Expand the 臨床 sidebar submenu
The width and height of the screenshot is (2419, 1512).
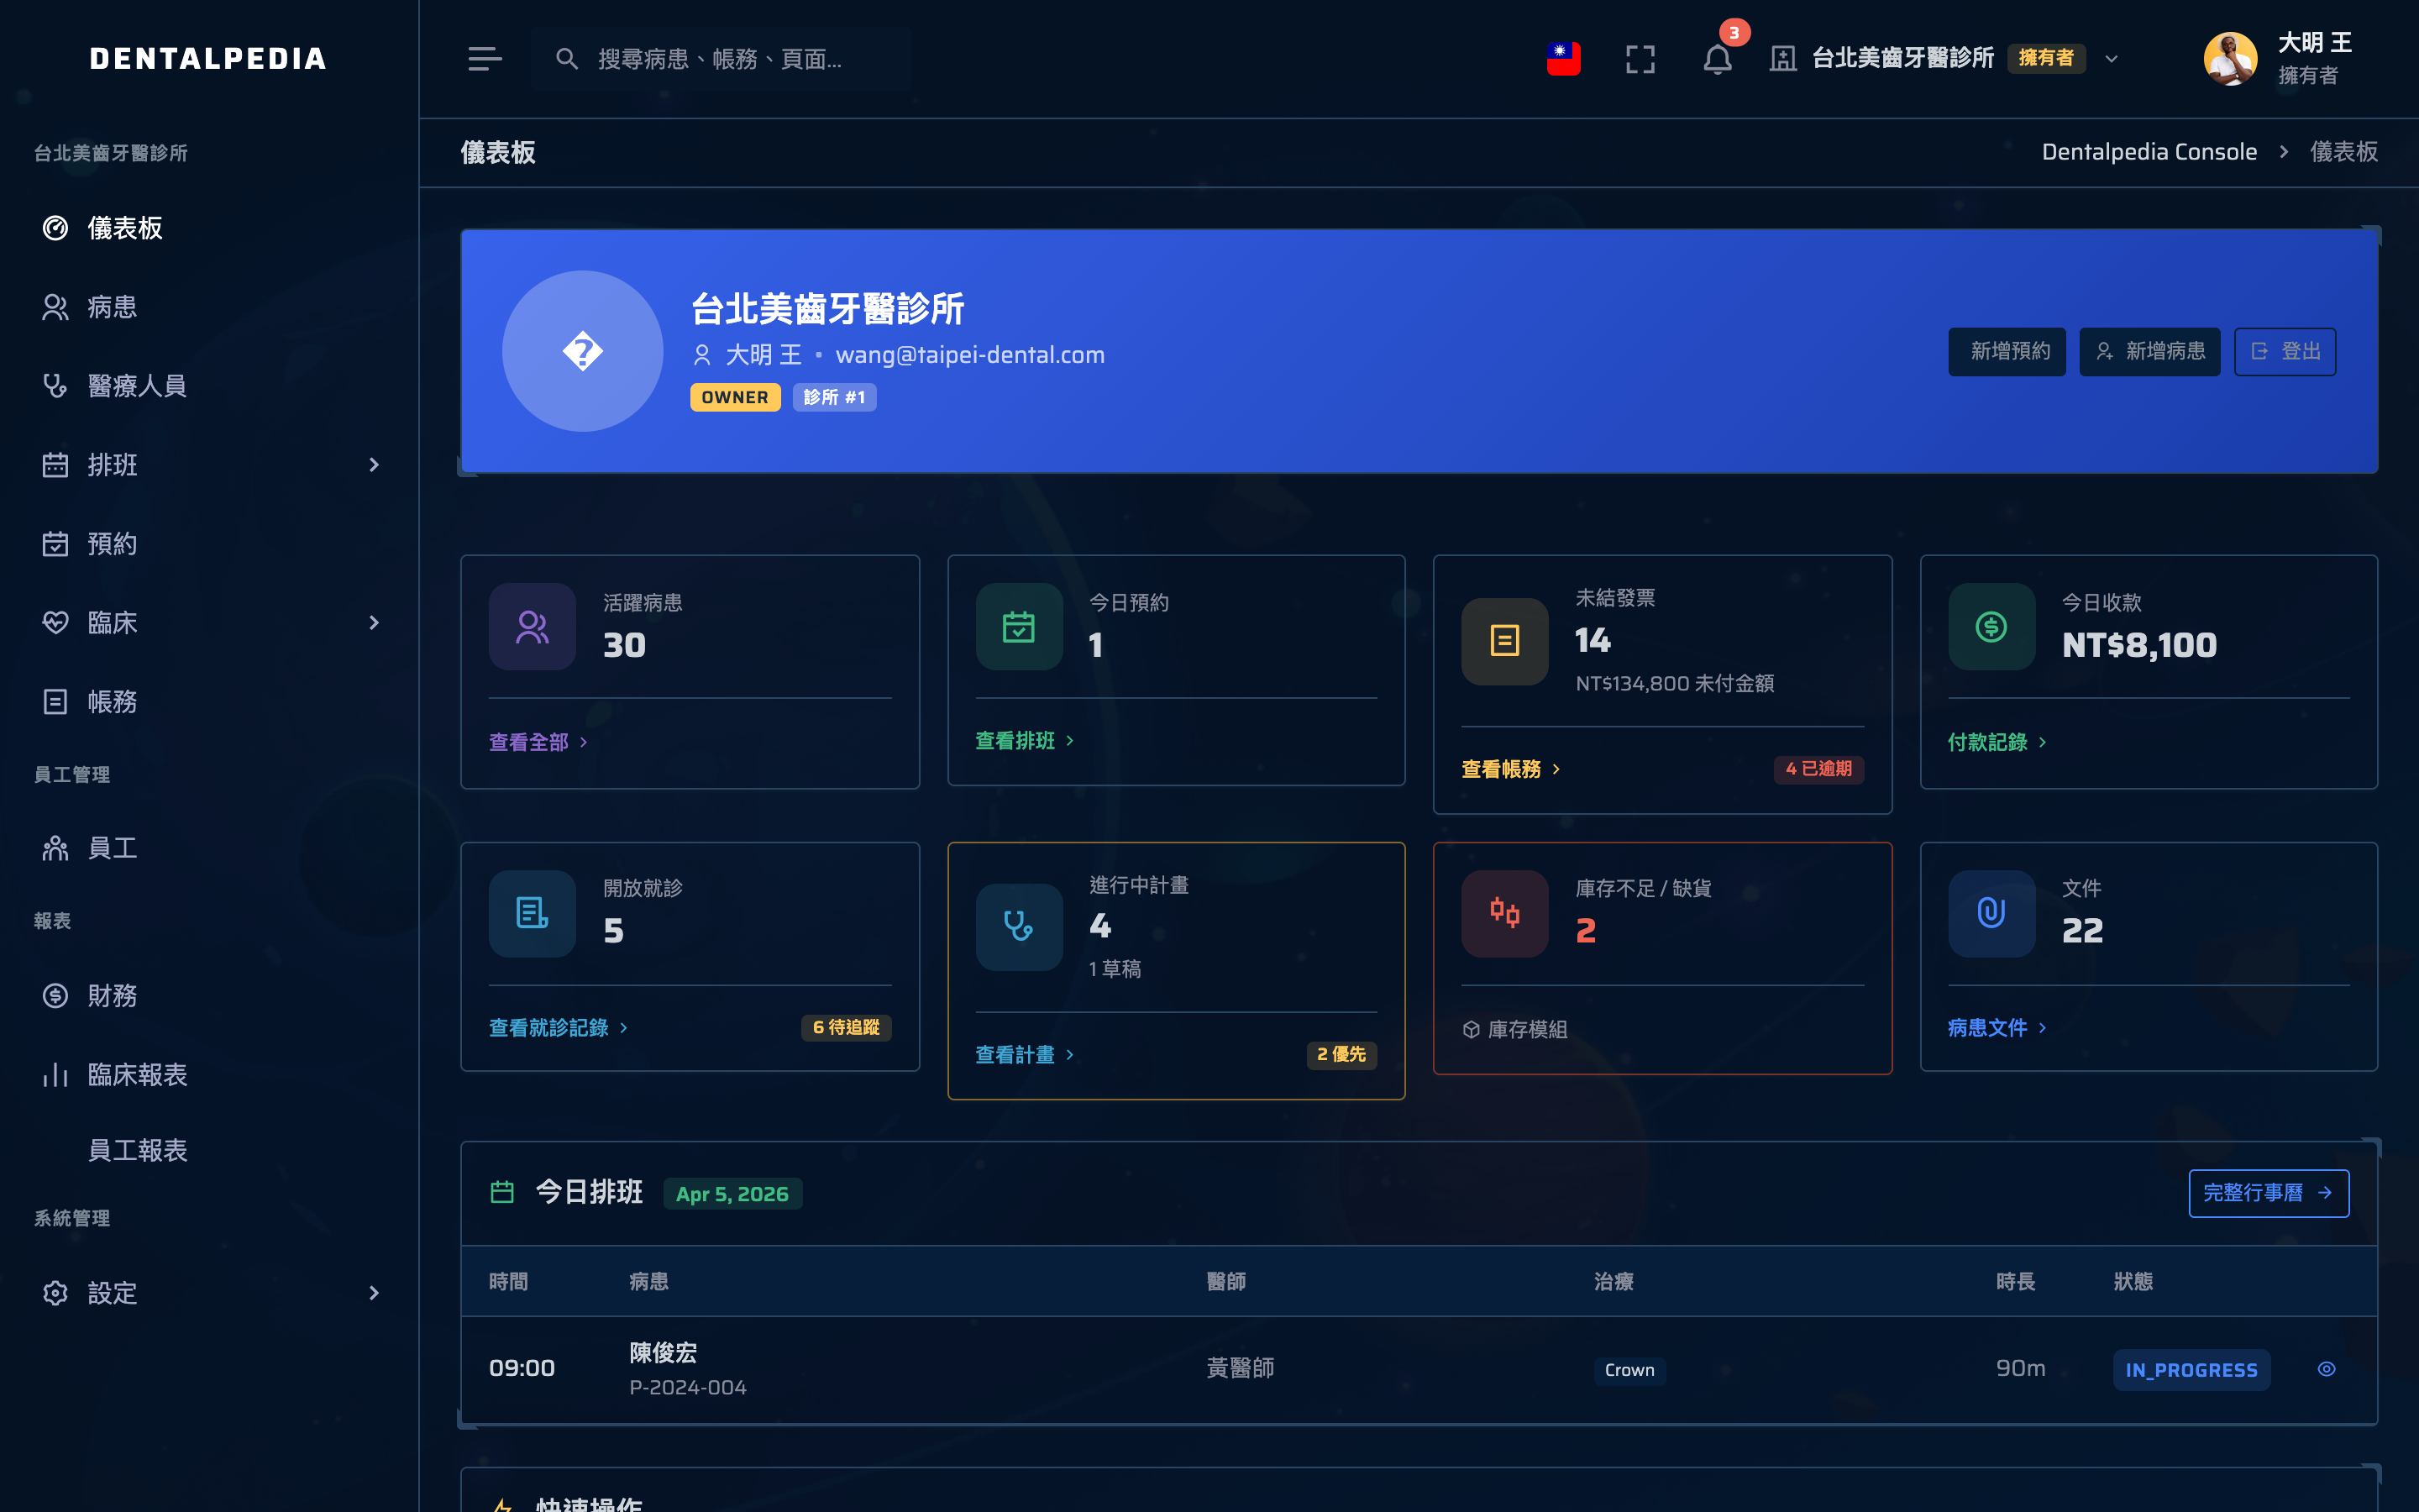tap(374, 623)
